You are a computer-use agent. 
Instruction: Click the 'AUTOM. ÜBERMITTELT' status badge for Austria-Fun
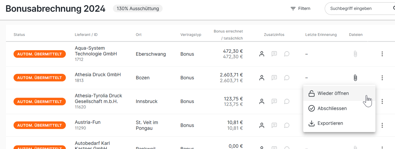39,125
